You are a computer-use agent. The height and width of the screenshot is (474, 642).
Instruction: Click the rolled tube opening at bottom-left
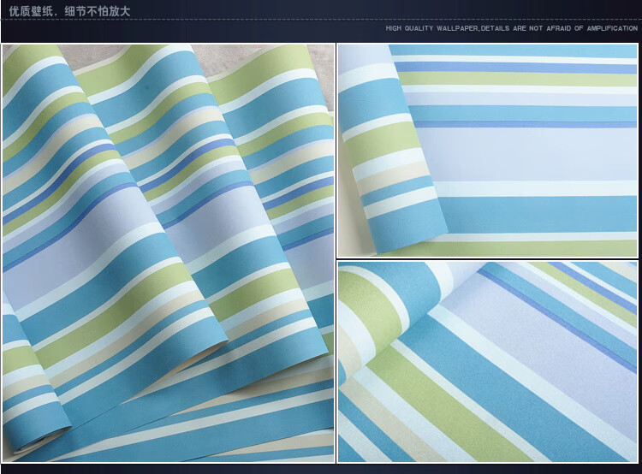tap(39, 442)
